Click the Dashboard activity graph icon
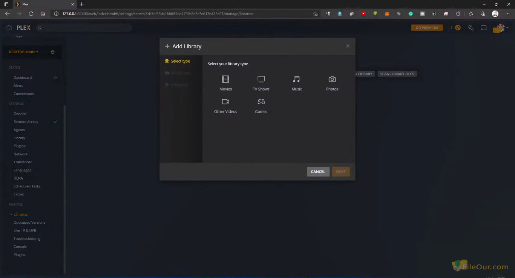This screenshot has height=278, width=515. pos(55,77)
